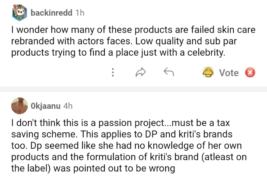Tap the gray divider between the comments
Viewport: 267px width, 179px height.
(x=133, y=89)
